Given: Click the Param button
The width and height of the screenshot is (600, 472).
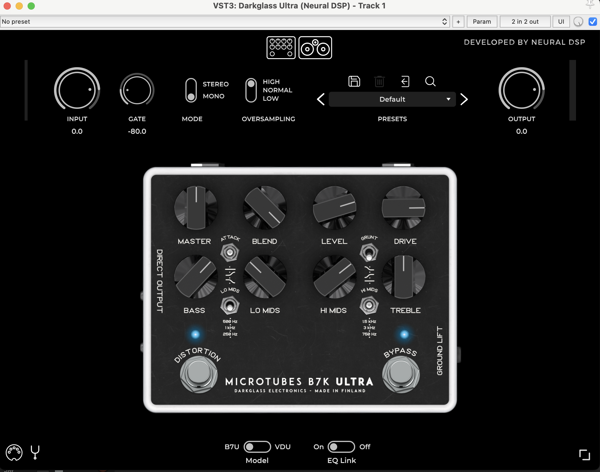Looking at the screenshot, I should 482,21.
